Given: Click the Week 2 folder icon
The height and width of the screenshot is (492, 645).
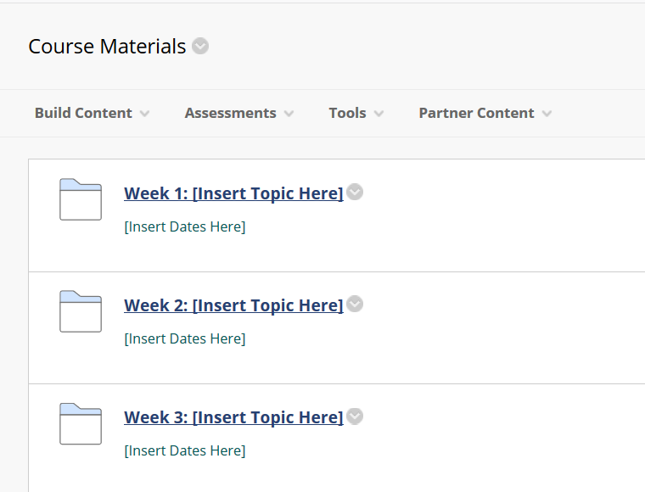Looking at the screenshot, I should pos(81,311).
